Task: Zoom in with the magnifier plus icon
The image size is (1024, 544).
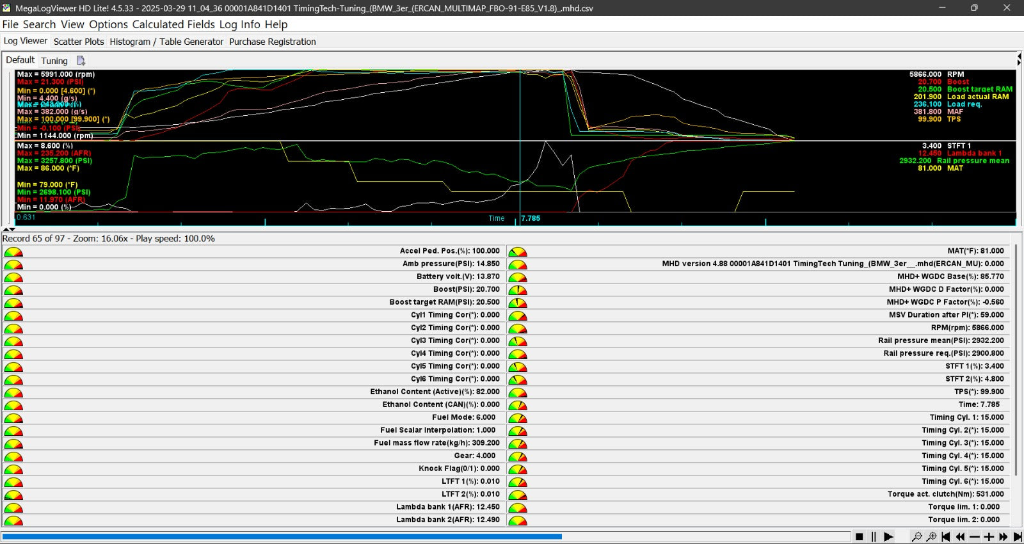Action: 931,537
